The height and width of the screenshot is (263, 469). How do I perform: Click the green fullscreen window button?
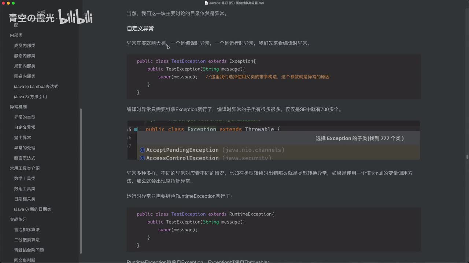point(13,3)
